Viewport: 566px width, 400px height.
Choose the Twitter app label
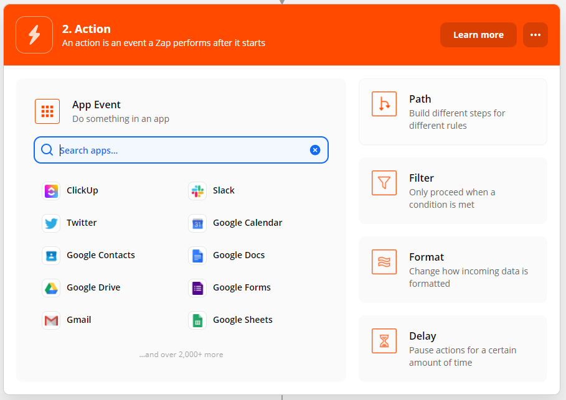[x=82, y=223]
